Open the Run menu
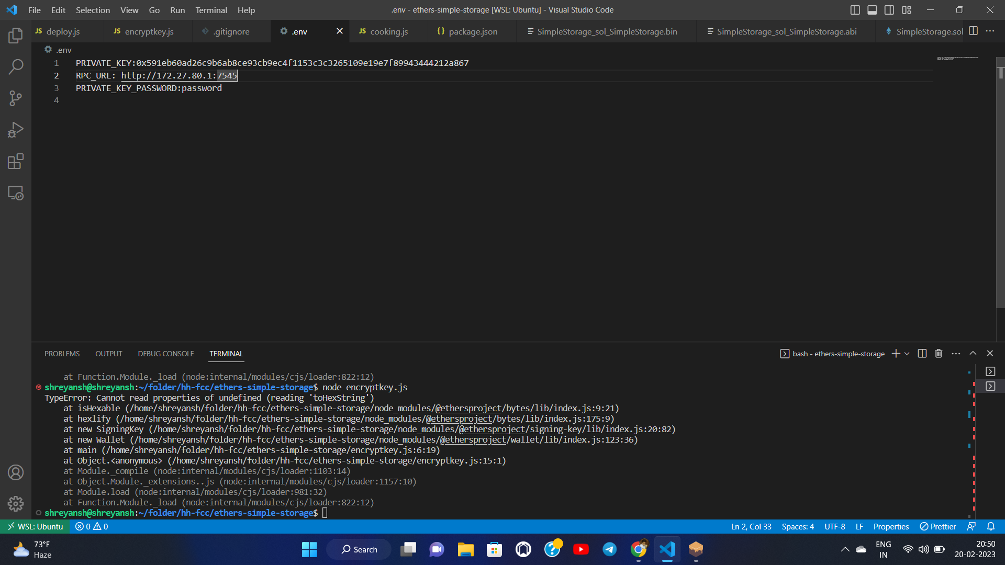1005x565 pixels. click(x=177, y=10)
